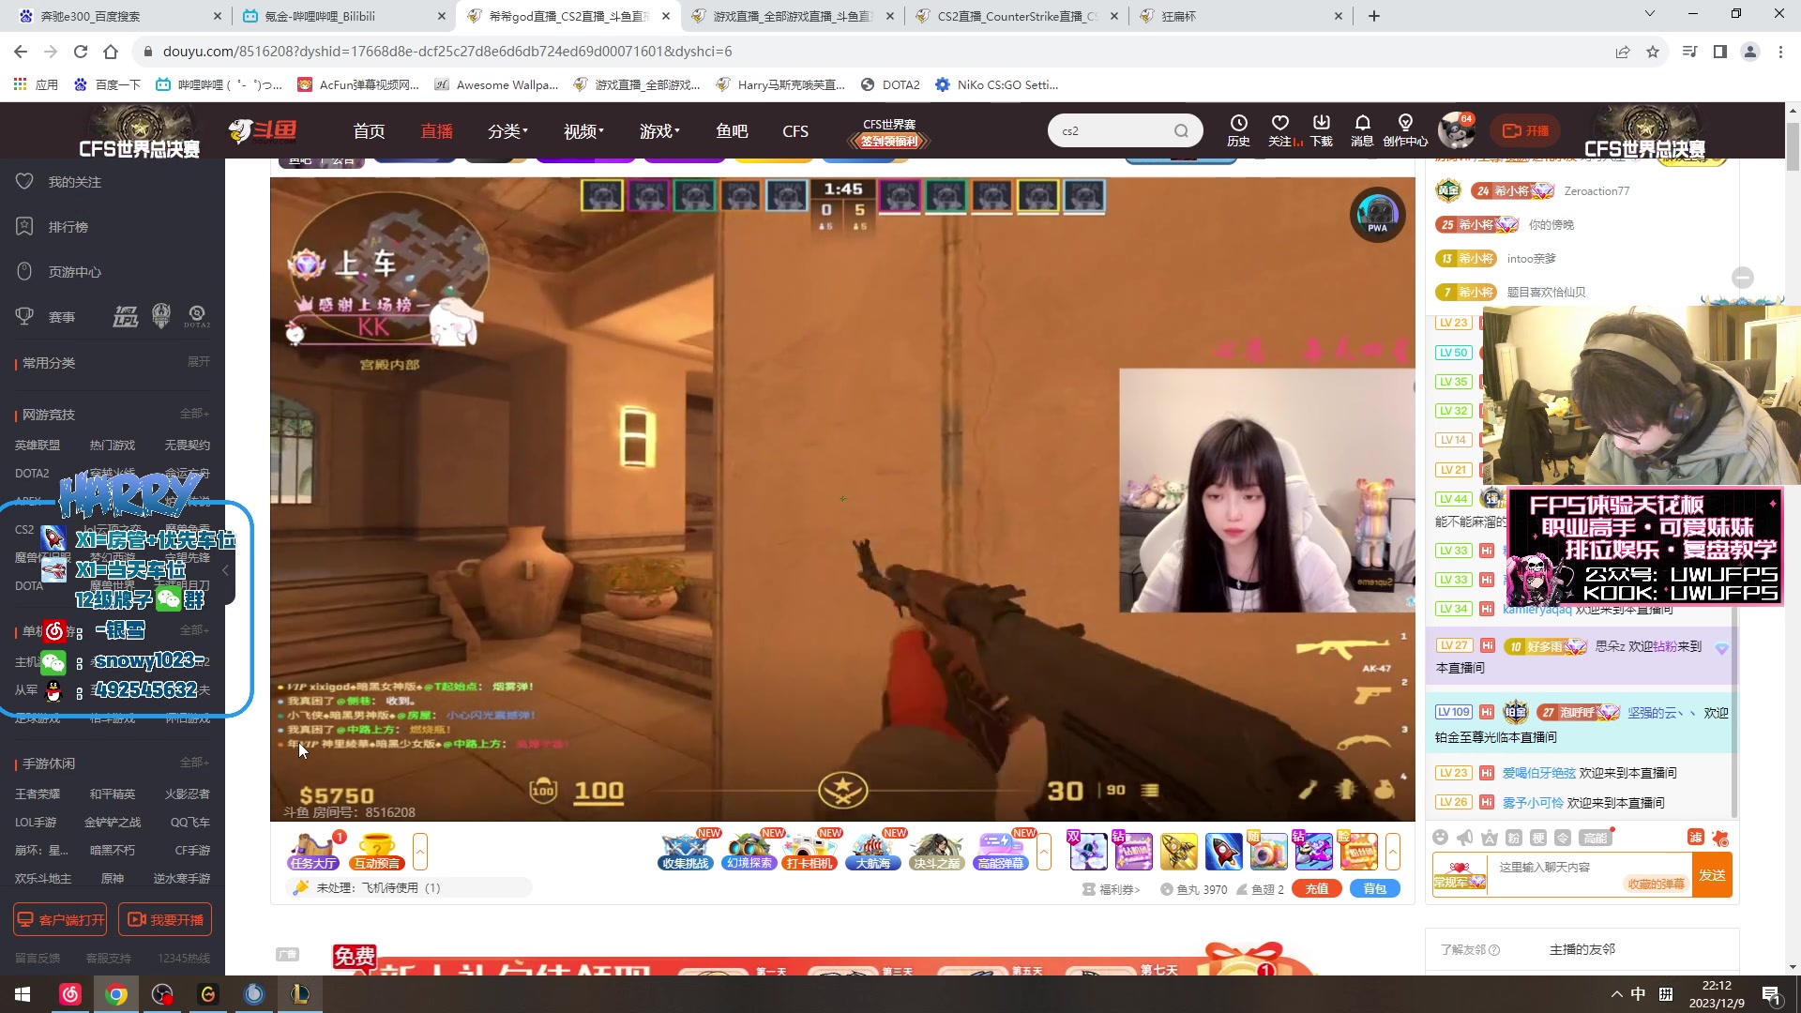Expand task panel arrow beside 互动预言

[x=420, y=852]
